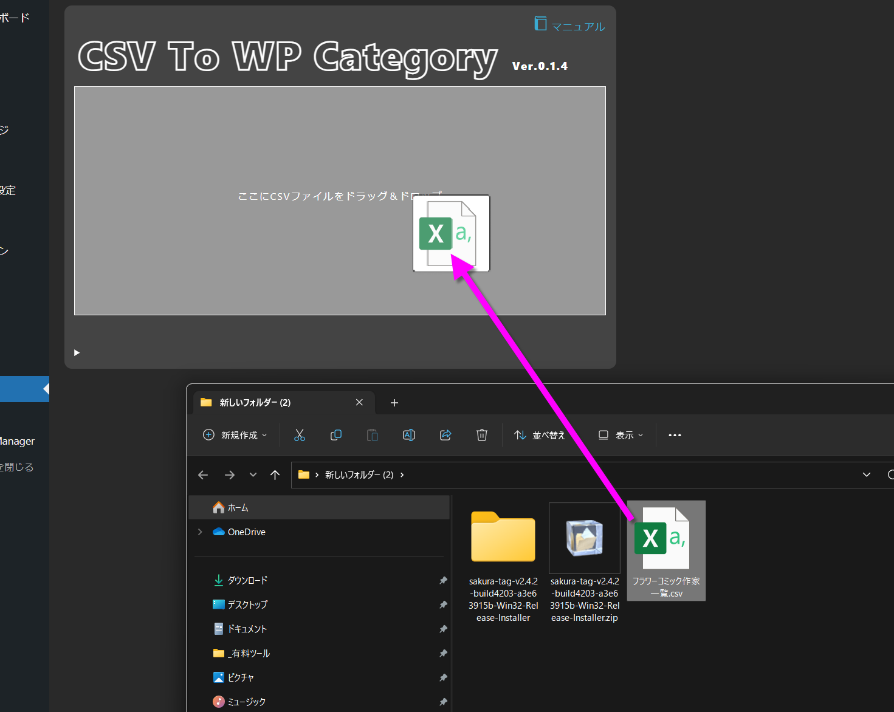Expand the OneDrive tree node chevron

click(x=201, y=532)
